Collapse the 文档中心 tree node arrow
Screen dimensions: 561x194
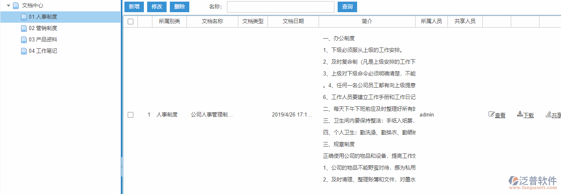coord(9,6)
